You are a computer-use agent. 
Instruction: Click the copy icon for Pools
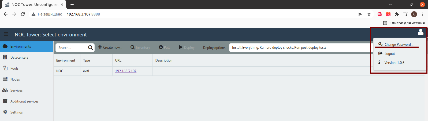point(5,68)
